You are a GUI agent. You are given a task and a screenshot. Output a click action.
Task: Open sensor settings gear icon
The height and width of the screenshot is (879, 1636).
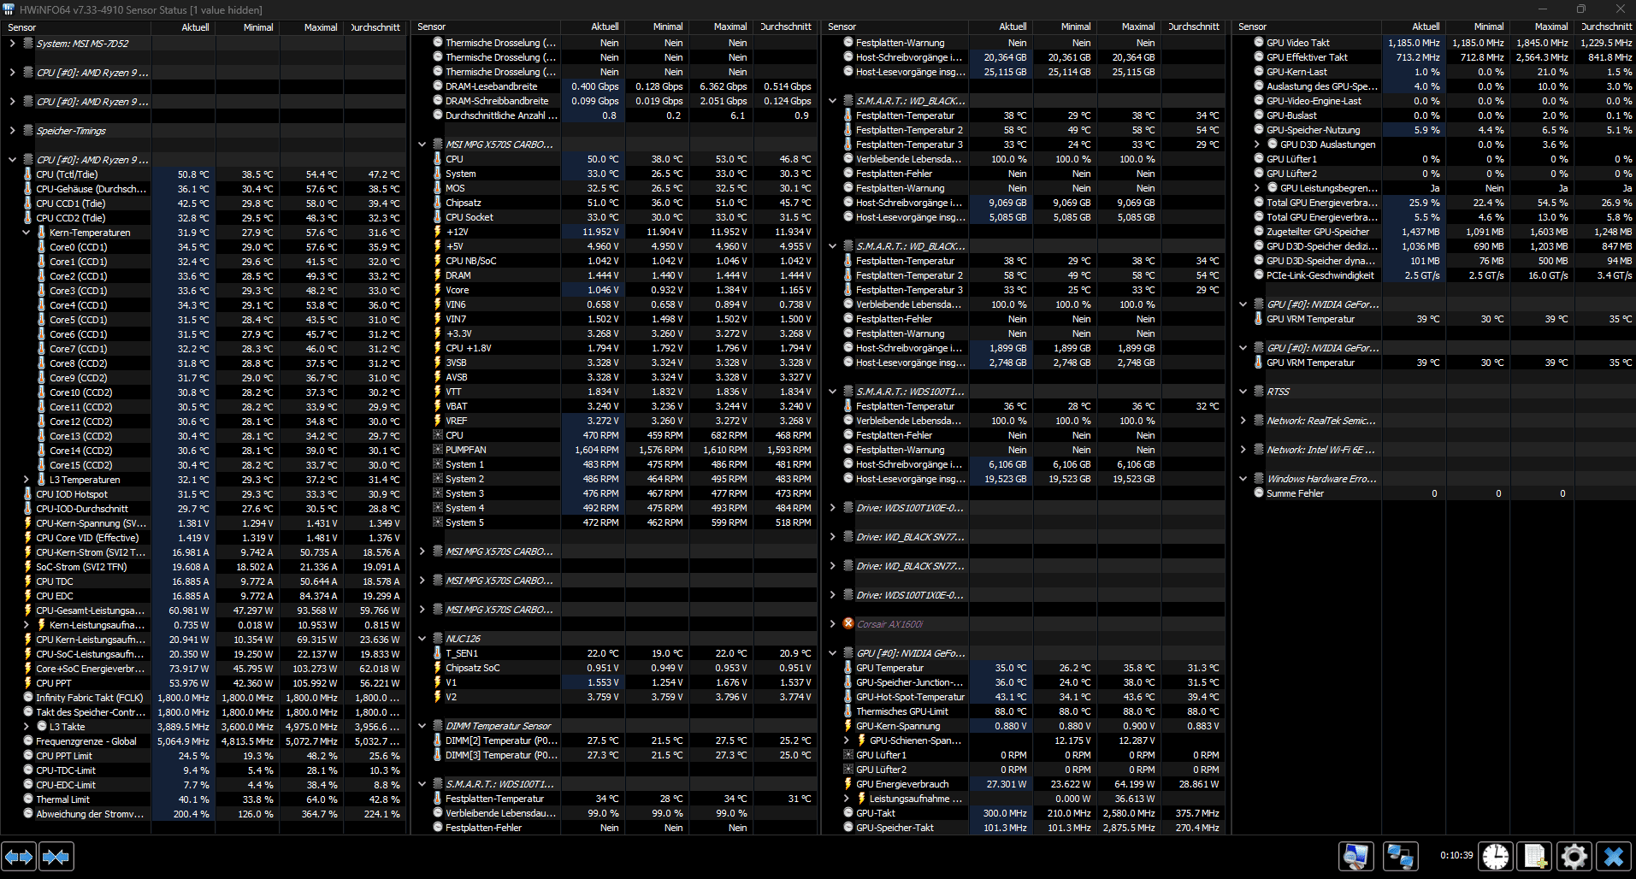[1574, 856]
